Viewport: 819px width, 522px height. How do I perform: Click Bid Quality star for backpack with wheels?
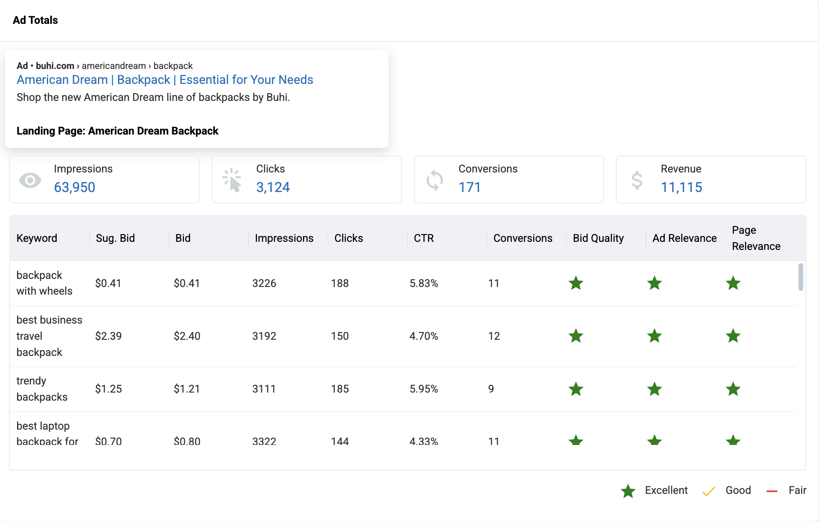(576, 283)
